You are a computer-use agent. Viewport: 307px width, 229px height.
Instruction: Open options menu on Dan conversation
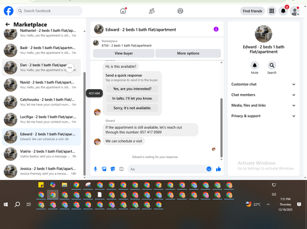click(70, 68)
